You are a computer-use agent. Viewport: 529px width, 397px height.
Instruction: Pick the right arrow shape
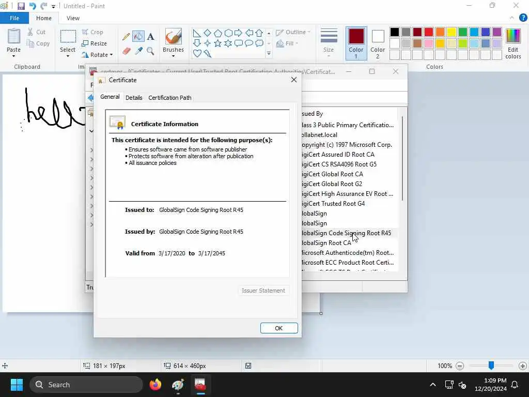(x=239, y=33)
